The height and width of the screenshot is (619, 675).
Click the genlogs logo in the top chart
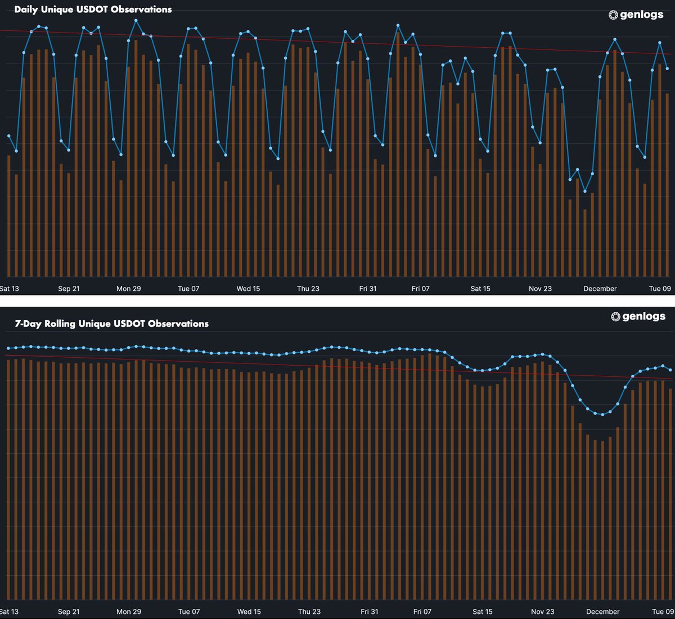(x=636, y=15)
